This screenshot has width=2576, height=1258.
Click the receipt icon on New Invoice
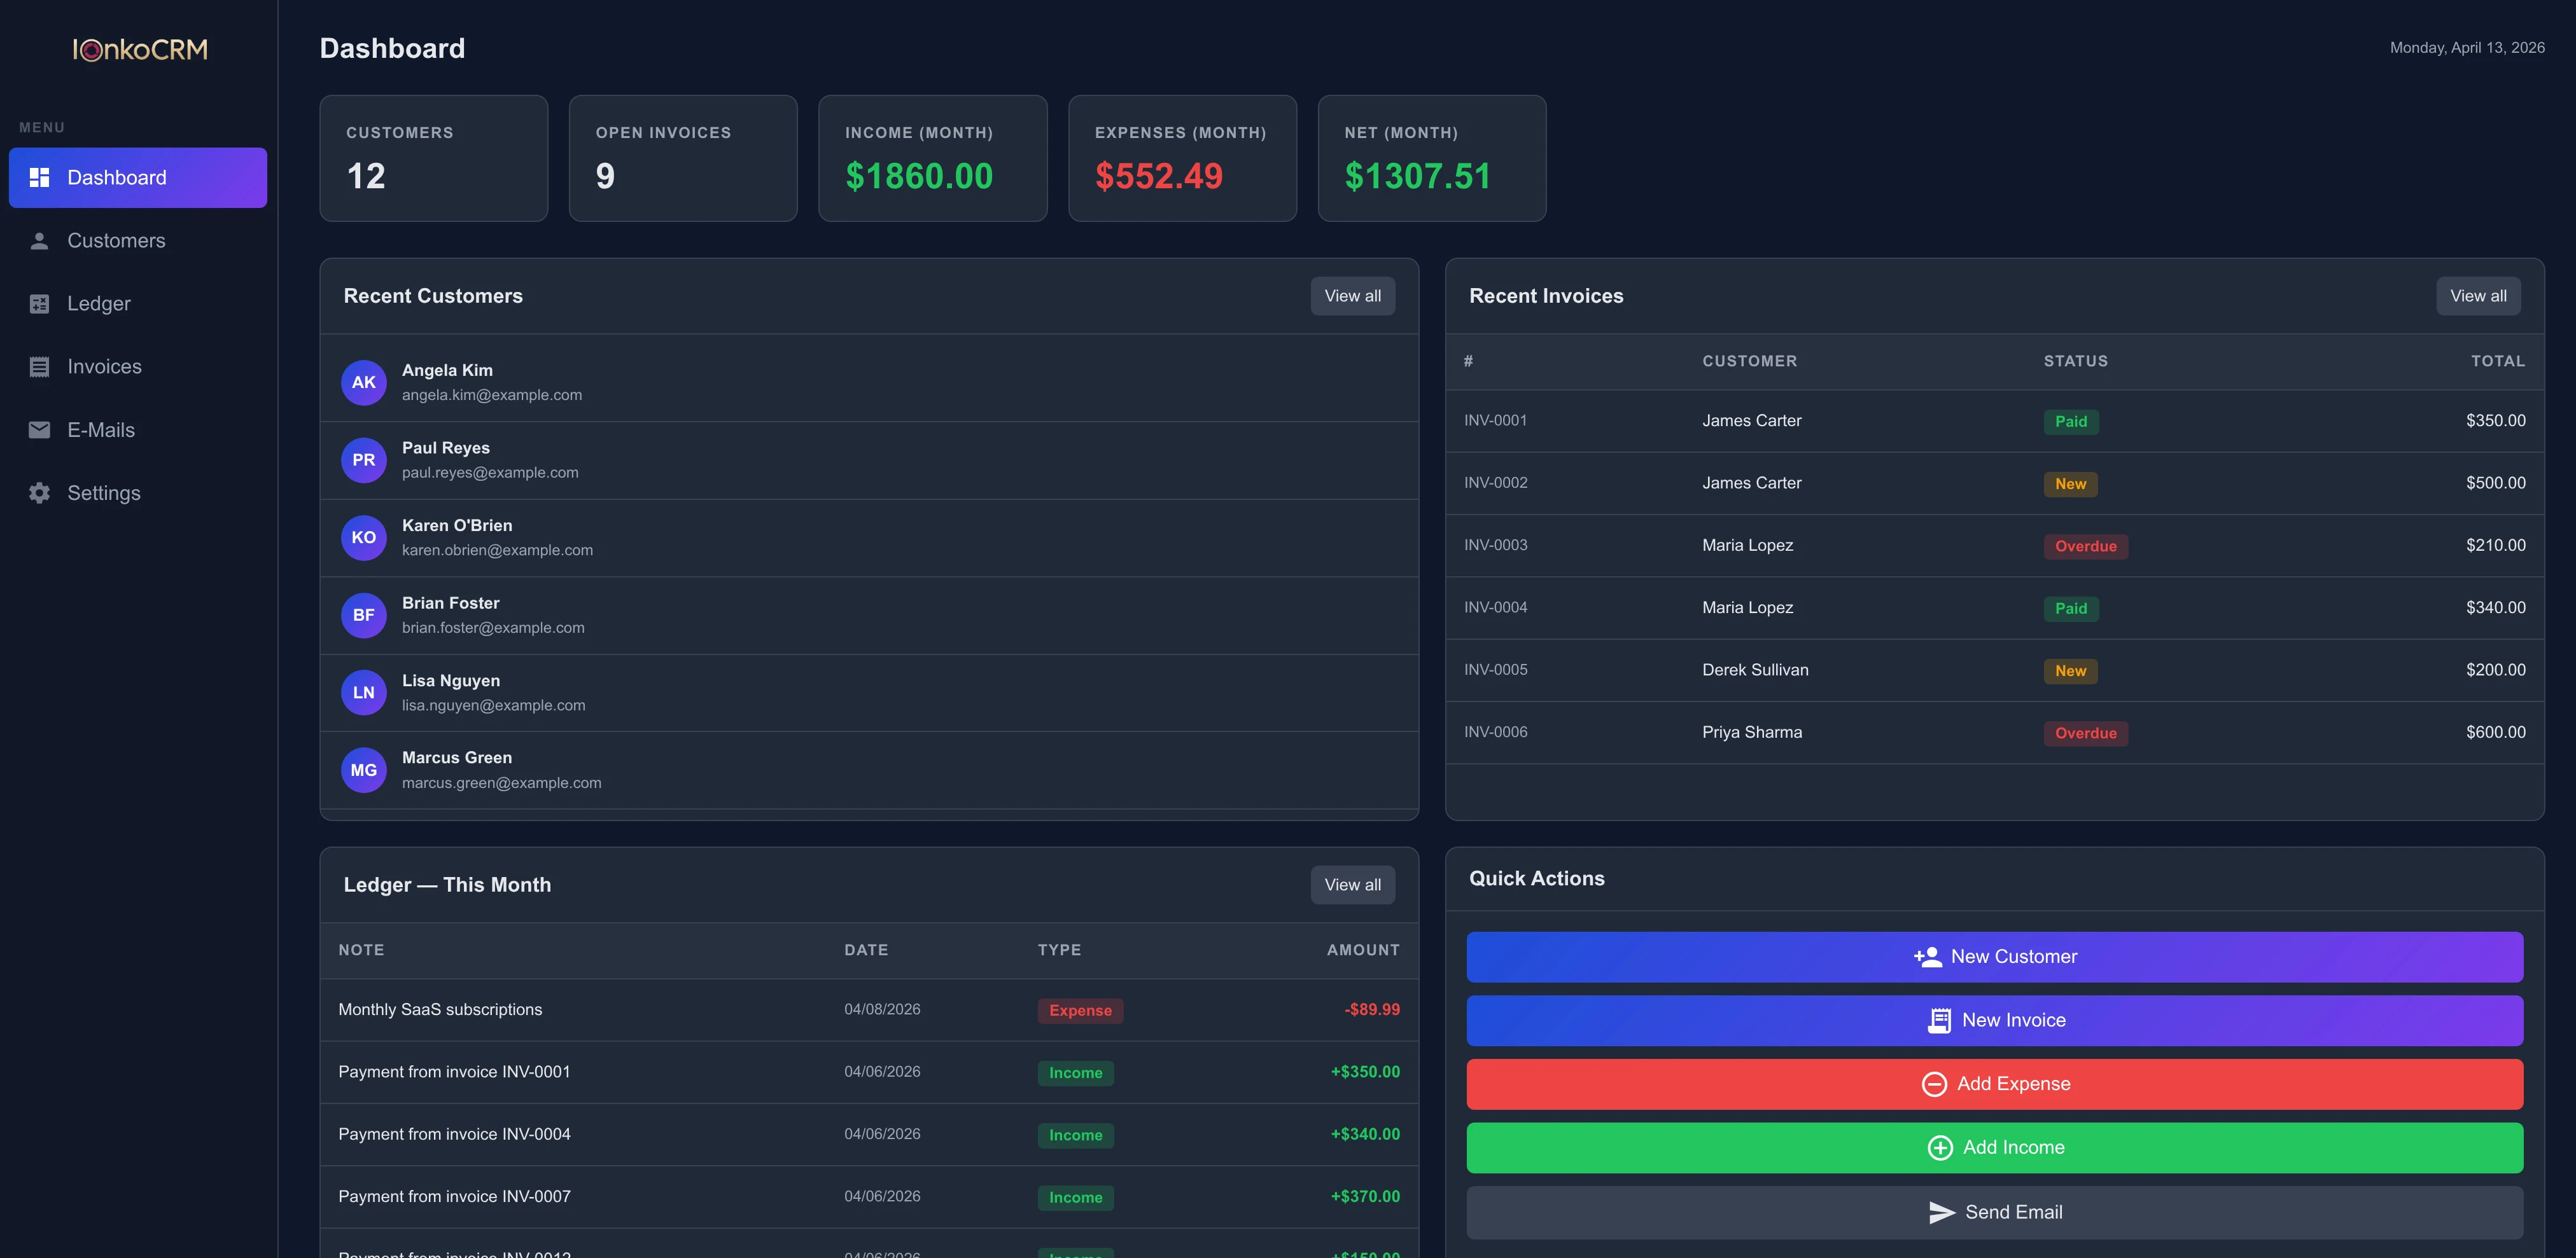pyautogui.click(x=1939, y=1020)
